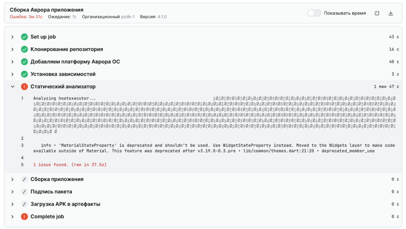Toggle the 'Показывать время' switch
The width and height of the screenshot is (406, 229).
[x=314, y=13]
